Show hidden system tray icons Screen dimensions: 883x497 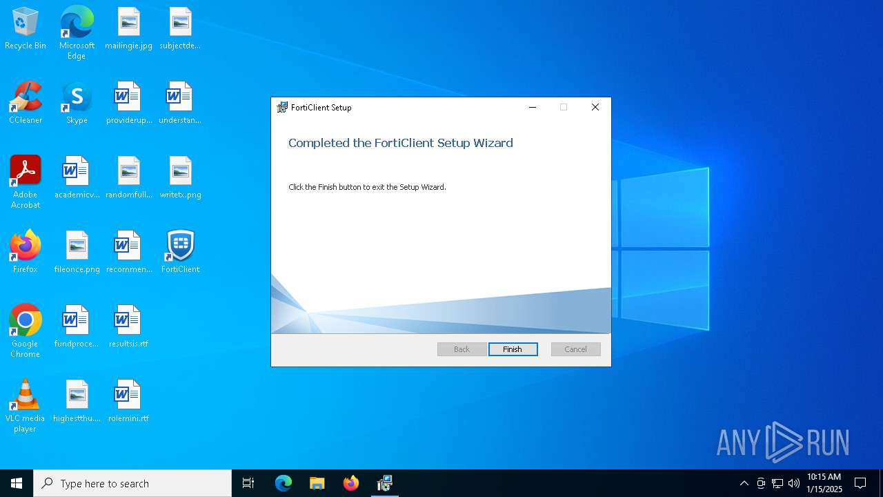tap(744, 483)
